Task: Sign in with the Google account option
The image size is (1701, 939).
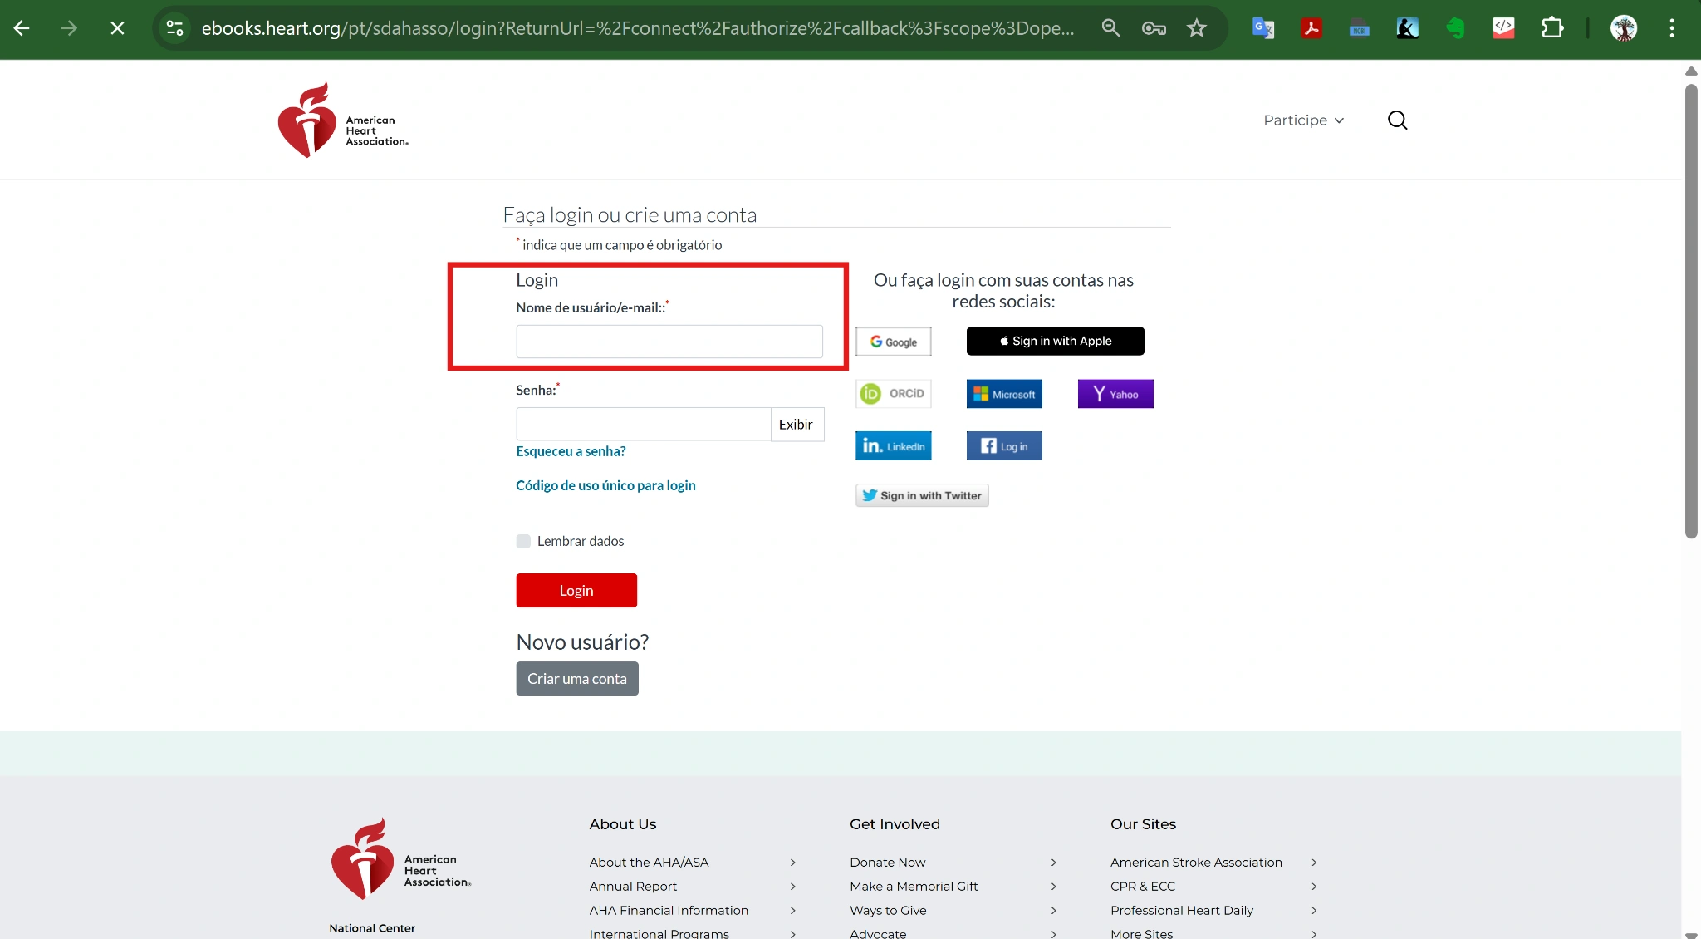Action: click(x=893, y=341)
